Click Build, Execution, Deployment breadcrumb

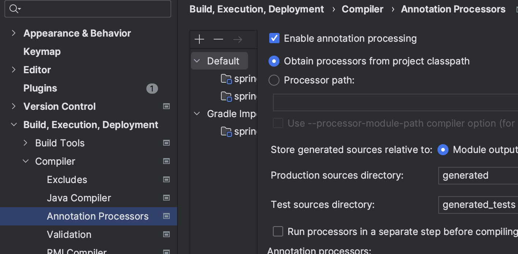[x=256, y=9]
